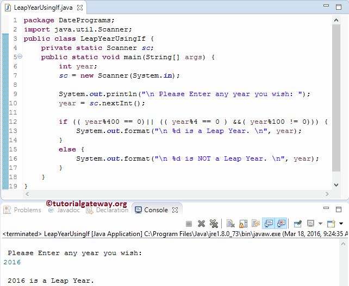349x286 pixels.
Task: Close the LeapYearUsingIf.java editor tab
Action: pos(80,8)
